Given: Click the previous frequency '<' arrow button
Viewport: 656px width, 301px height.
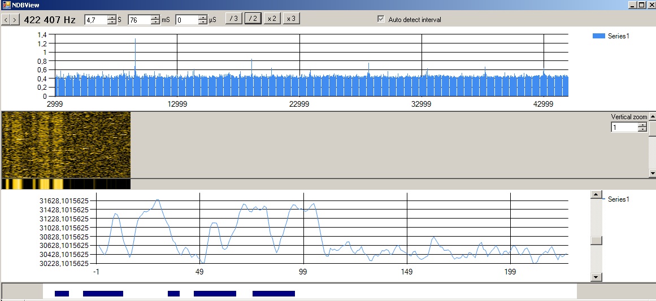Looking at the screenshot, I should (6, 20).
